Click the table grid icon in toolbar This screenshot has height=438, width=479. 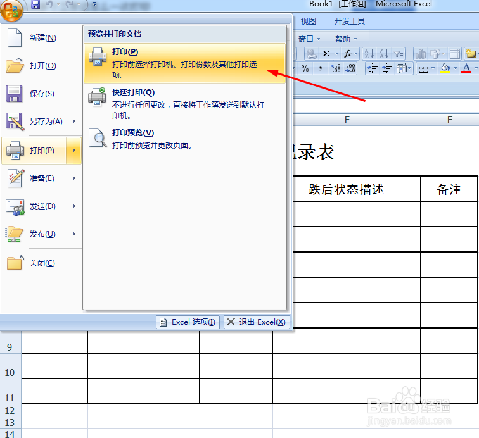(x=455, y=54)
